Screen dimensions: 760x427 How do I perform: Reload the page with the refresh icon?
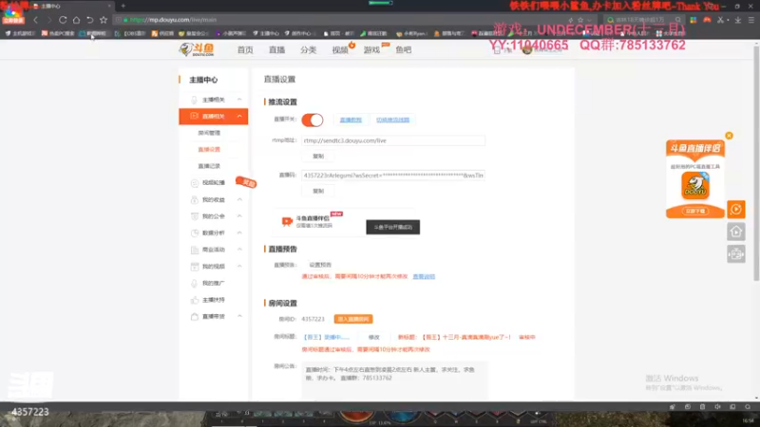[x=63, y=20]
